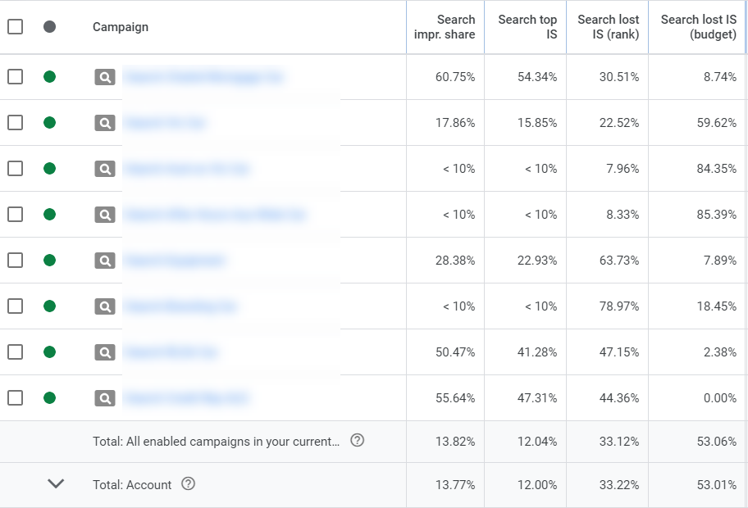This screenshot has width=748, height=508.
Task: Open the green status selector on the bottom campaign
Action: pos(49,397)
